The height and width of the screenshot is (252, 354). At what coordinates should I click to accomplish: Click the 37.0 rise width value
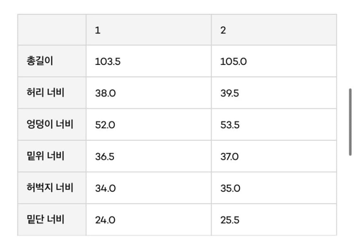230,157
